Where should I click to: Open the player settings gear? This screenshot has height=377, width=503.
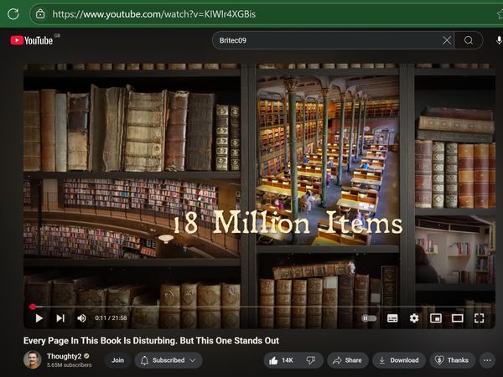[x=414, y=318]
